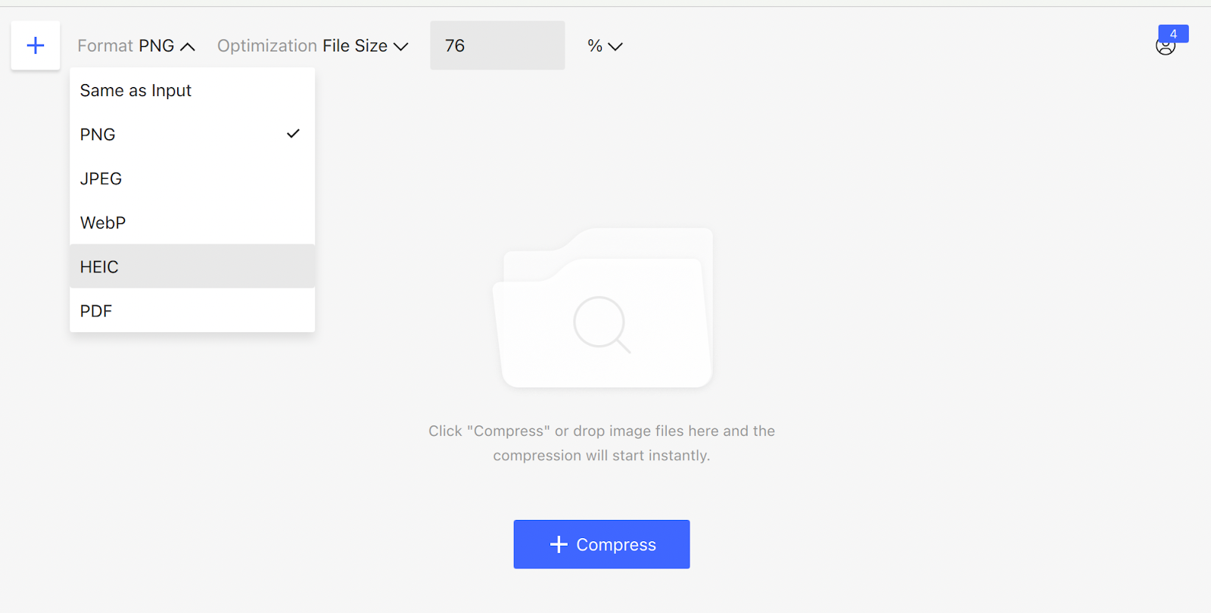Image resolution: width=1211 pixels, height=613 pixels.
Task: Expand the Optimization File Size dropdown
Action: pyautogui.click(x=313, y=46)
